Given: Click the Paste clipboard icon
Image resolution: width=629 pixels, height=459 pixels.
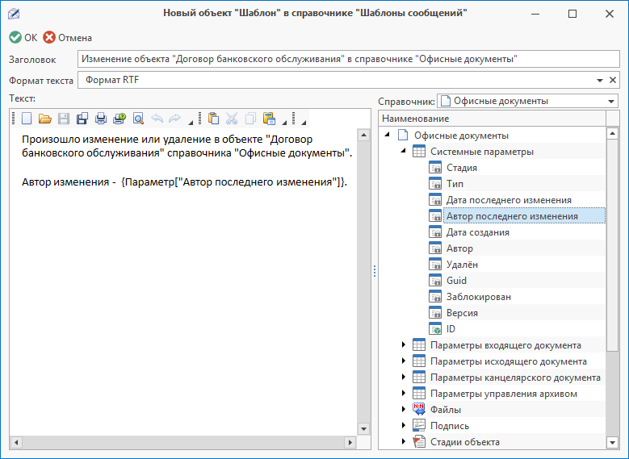Looking at the screenshot, I should 213,119.
